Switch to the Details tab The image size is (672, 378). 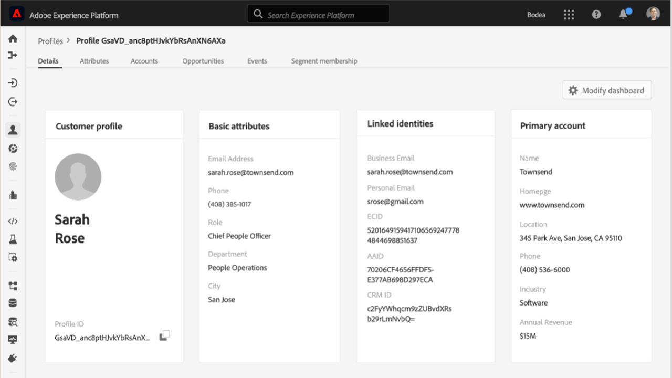pyautogui.click(x=48, y=61)
